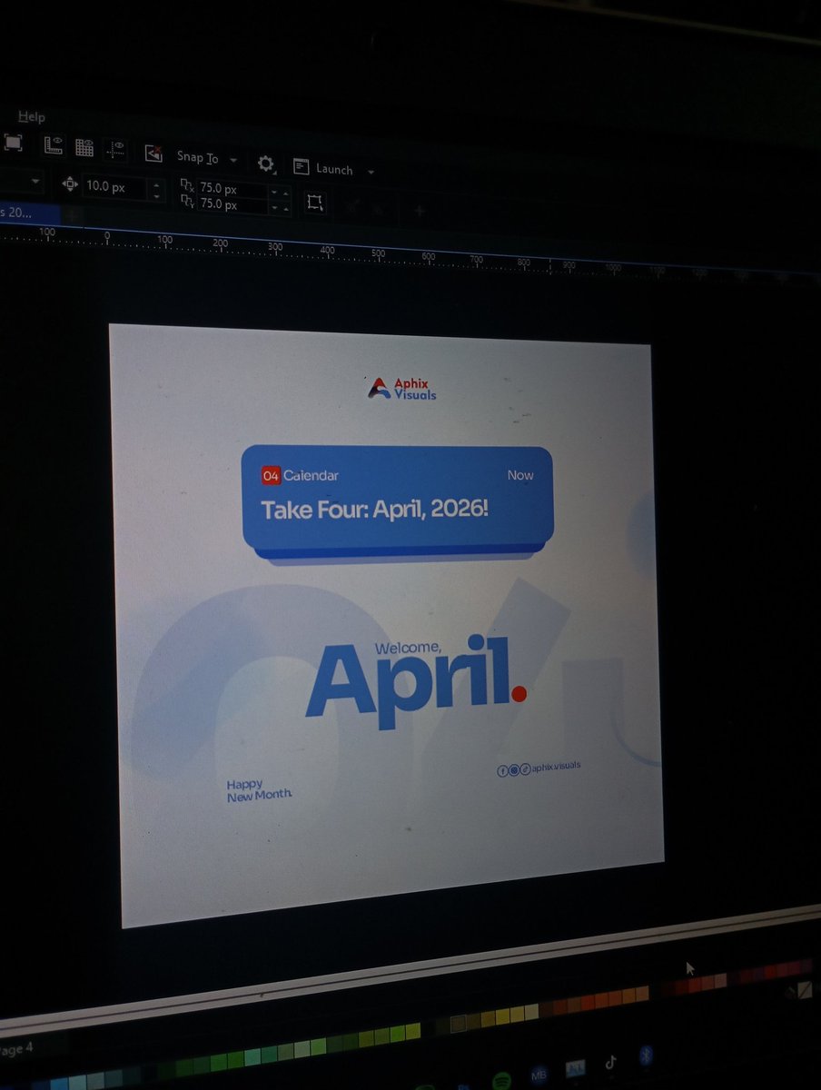
Task: Open Options via the gear icon
Action: click(265, 163)
